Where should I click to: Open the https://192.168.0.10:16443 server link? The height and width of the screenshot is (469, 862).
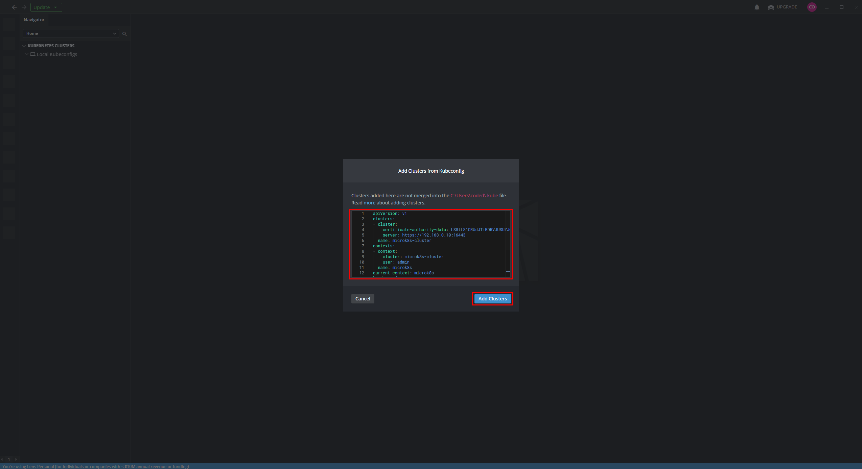click(x=434, y=235)
